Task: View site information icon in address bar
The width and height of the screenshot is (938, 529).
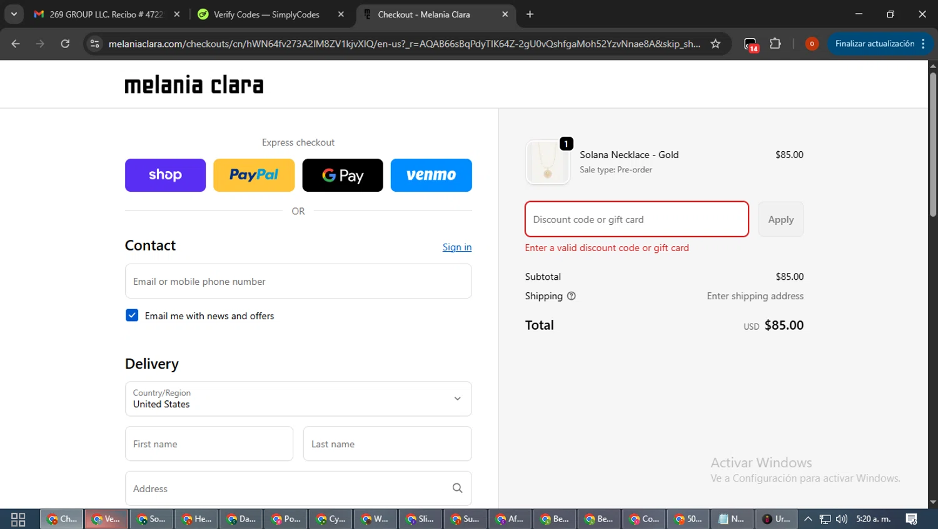Action: (x=94, y=44)
